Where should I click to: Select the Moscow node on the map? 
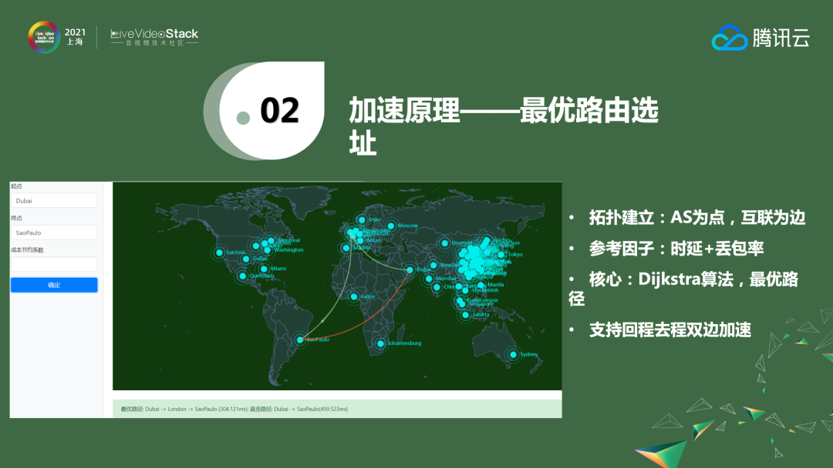(390, 224)
